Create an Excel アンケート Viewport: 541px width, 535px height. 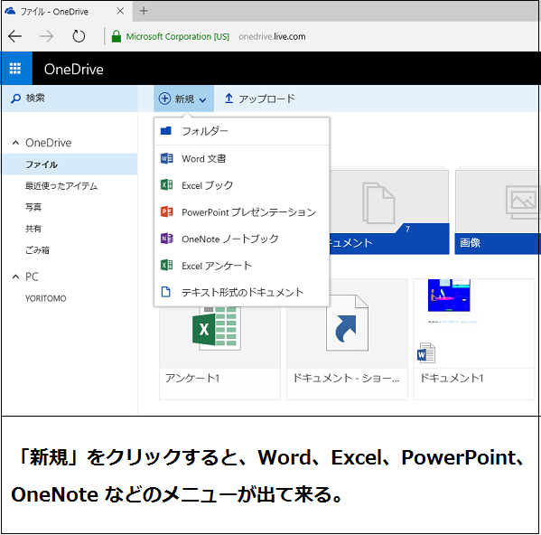click(241, 266)
